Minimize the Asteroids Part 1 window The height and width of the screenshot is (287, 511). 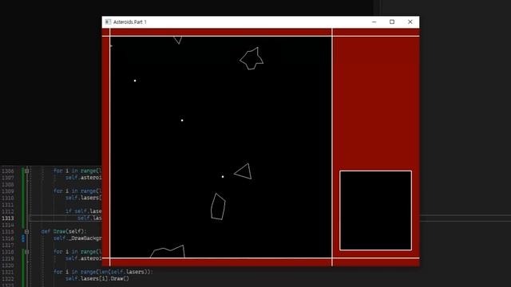(x=374, y=22)
